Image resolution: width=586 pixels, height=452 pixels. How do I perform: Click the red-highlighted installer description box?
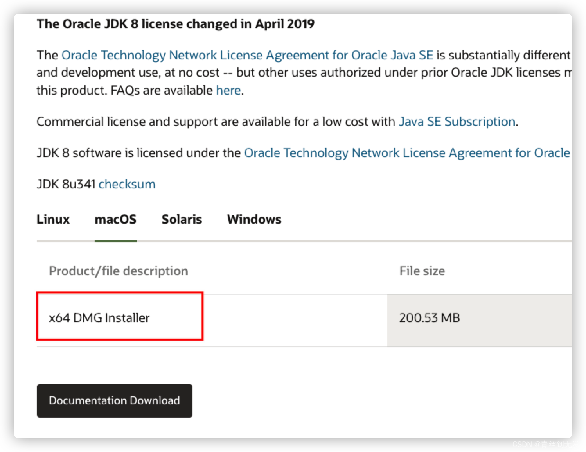(x=119, y=316)
